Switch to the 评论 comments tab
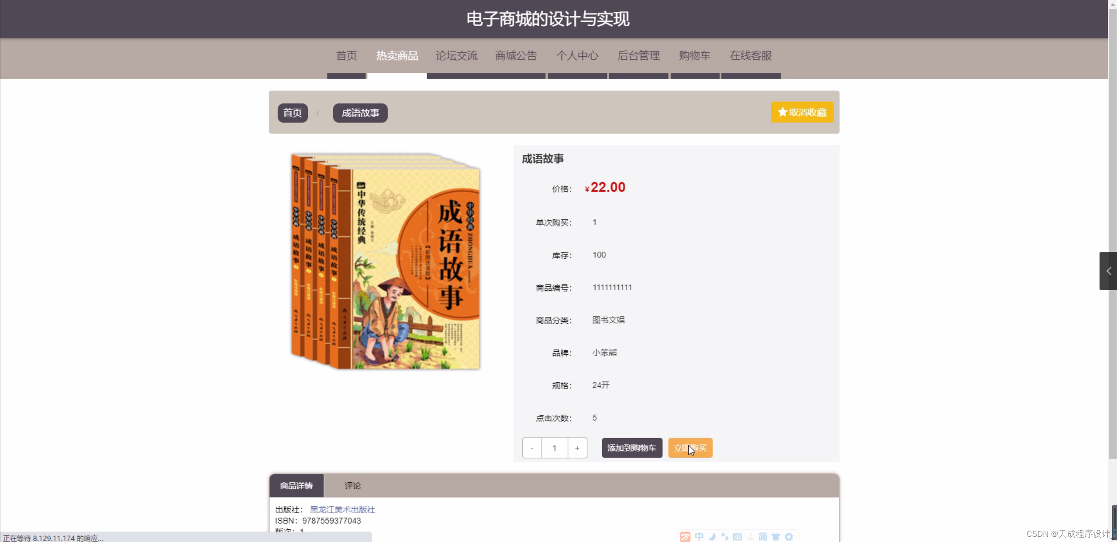 click(x=352, y=485)
